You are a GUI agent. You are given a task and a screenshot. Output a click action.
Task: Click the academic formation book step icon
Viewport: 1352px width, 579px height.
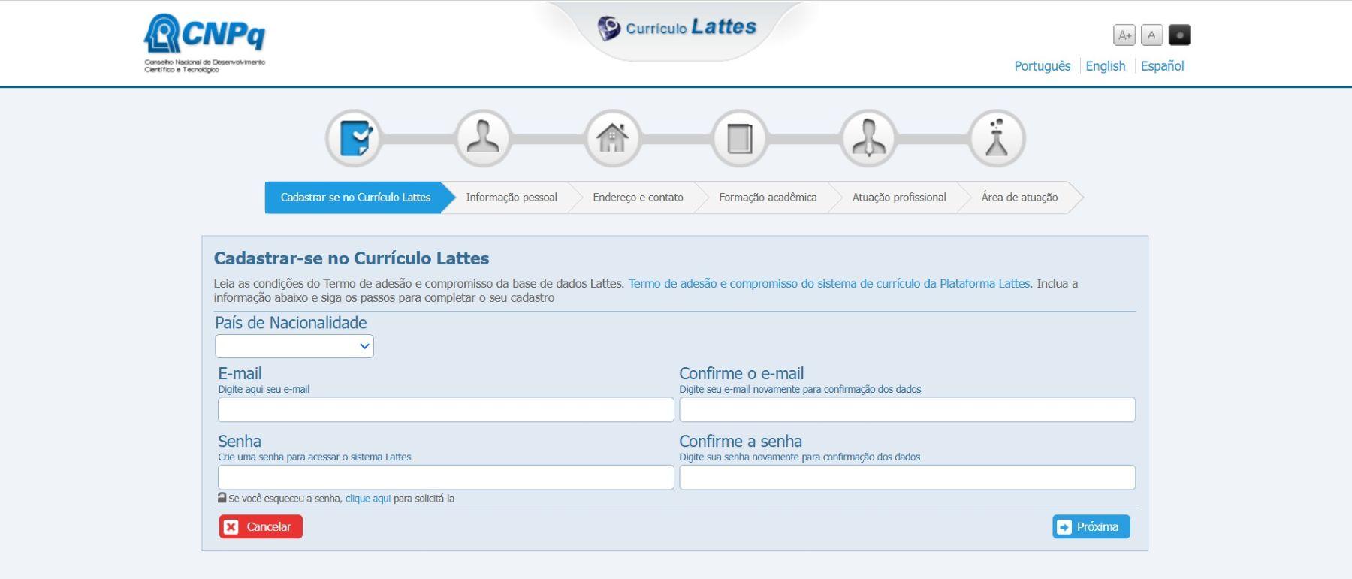pos(740,138)
